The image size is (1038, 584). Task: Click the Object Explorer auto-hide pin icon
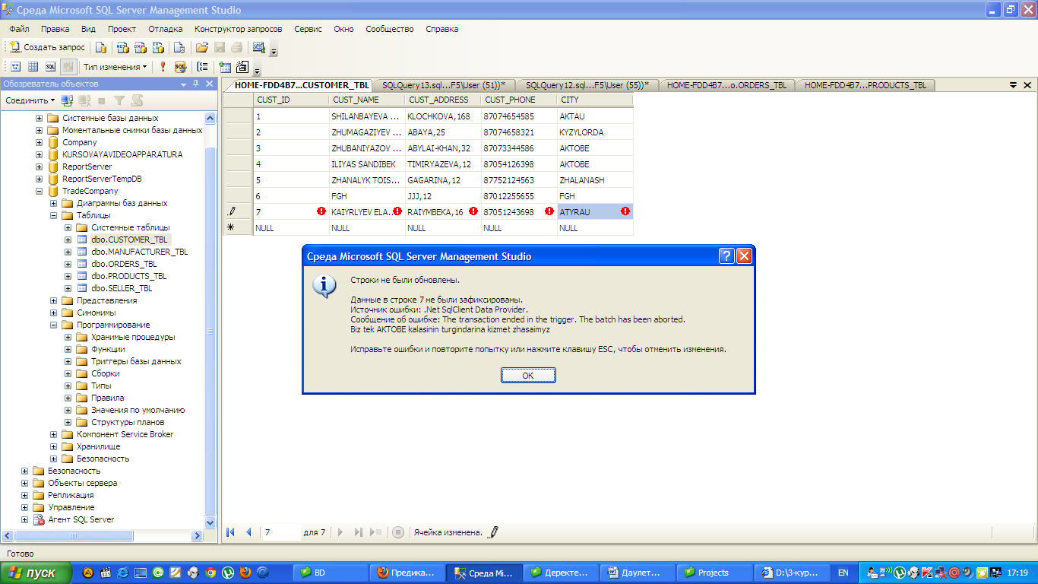coord(196,84)
